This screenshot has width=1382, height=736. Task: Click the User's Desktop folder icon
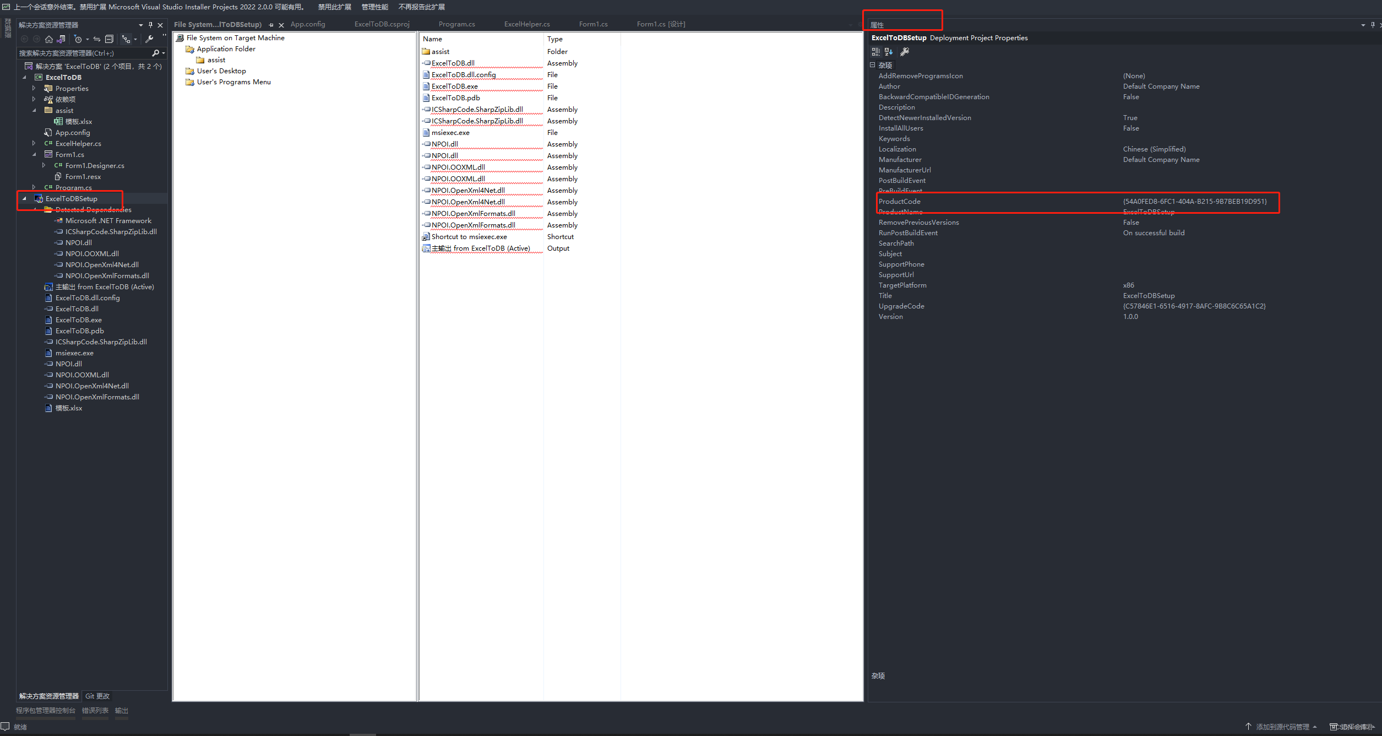(190, 71)
